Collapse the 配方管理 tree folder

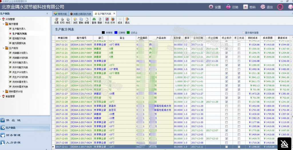point(3,24)
